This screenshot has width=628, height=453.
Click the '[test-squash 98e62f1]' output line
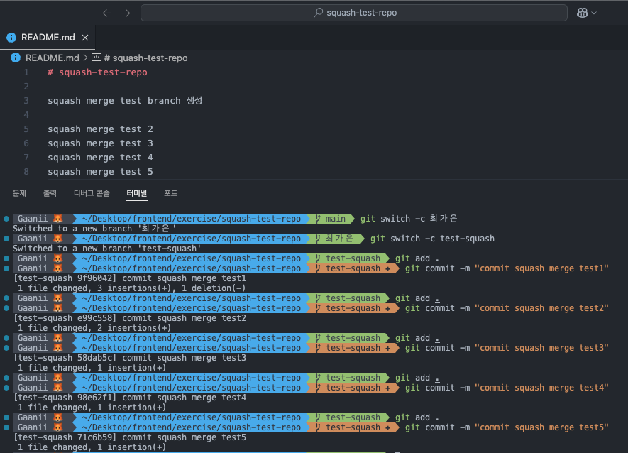pos(130,398)
